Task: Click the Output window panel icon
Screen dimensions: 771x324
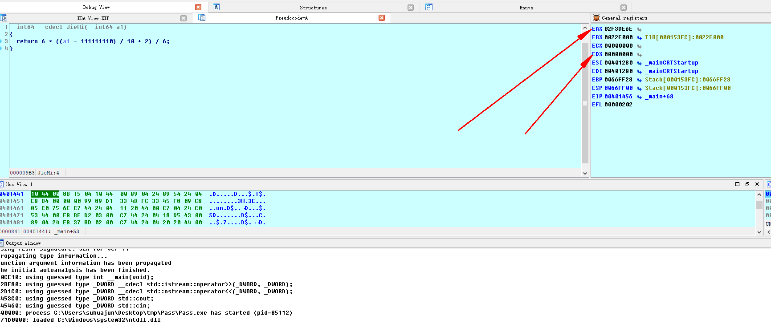Action: point(2,243)
